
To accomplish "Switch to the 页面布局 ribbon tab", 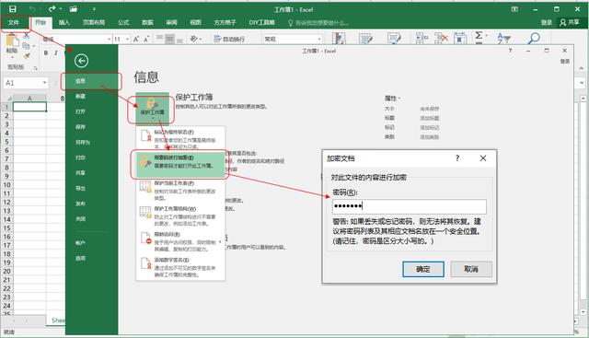I will [94, 22].
